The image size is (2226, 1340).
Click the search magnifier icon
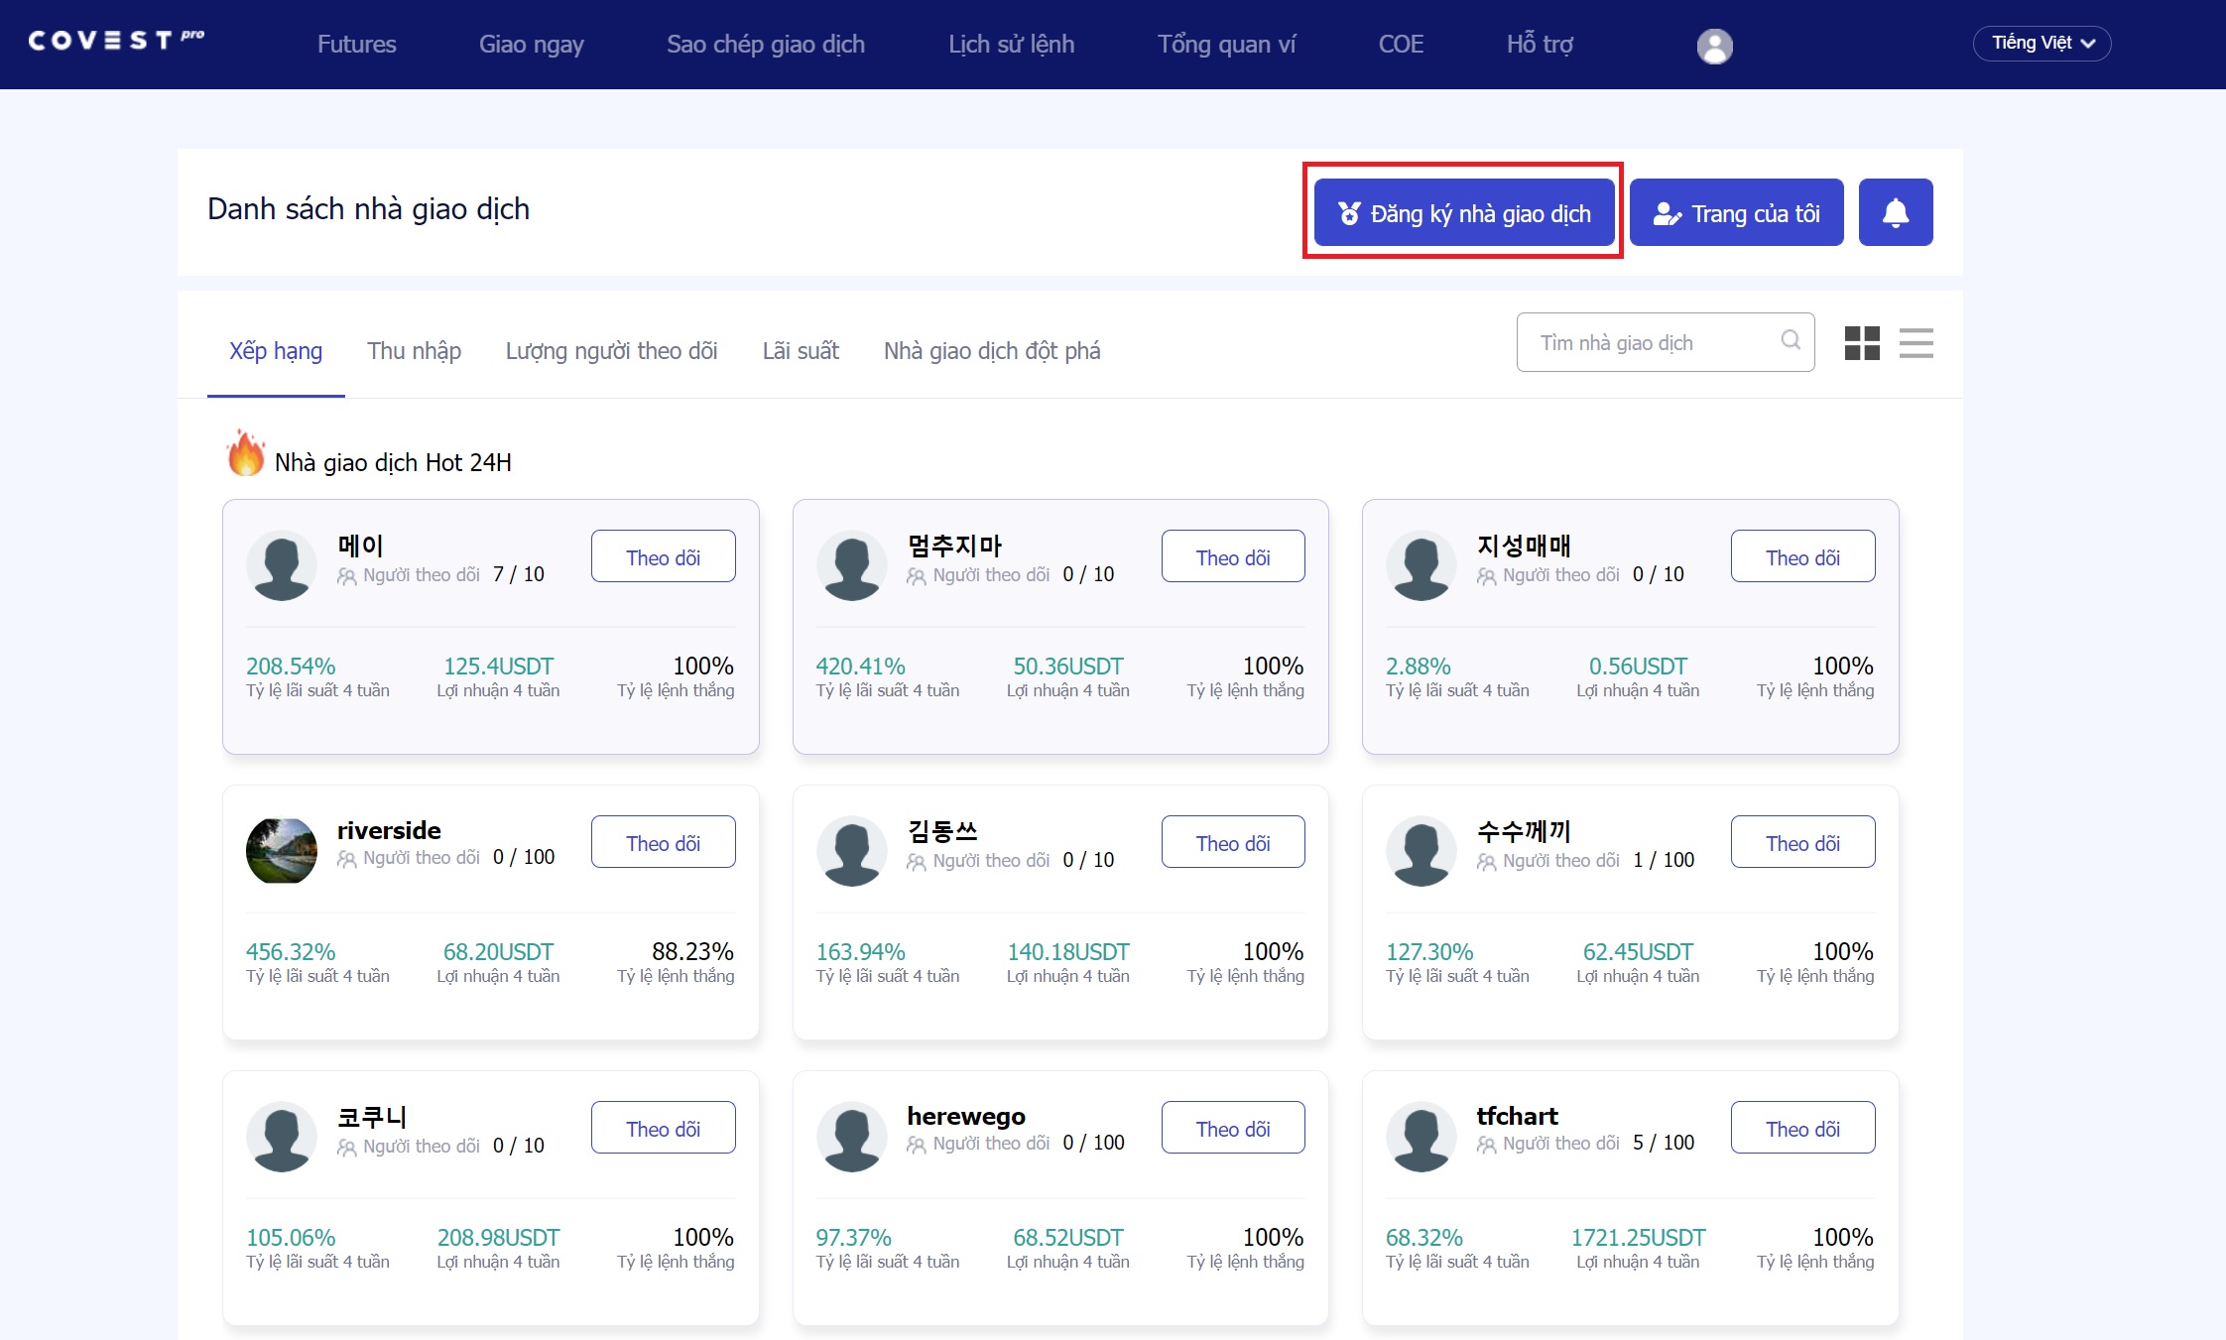[1790, 341]
